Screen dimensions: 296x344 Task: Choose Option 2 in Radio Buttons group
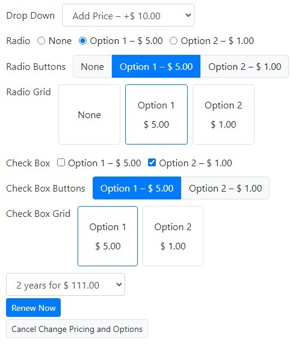(x=244, y=66)
